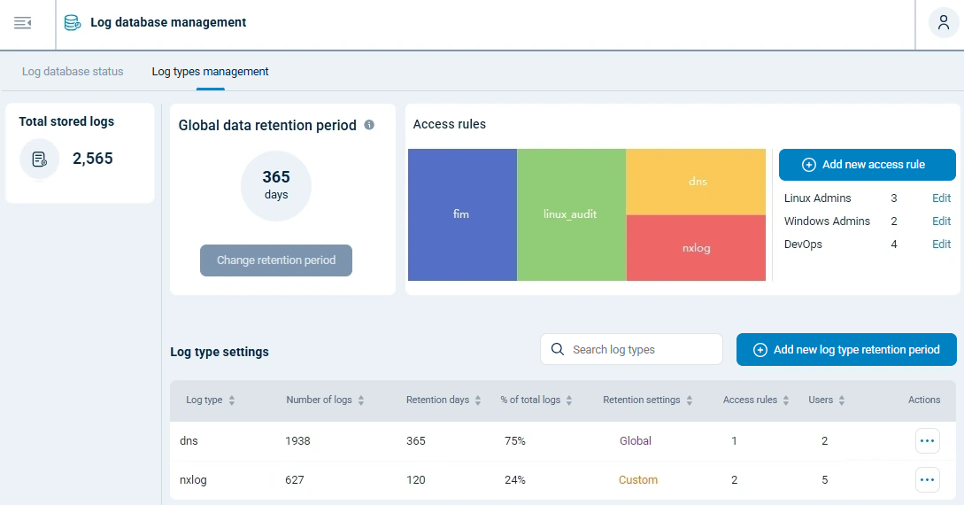This screenshot has height=505, width=964.
Task: Collapse the sidebar hamburger menu icon
Action: pyautogui.click(x=23, y=23)
